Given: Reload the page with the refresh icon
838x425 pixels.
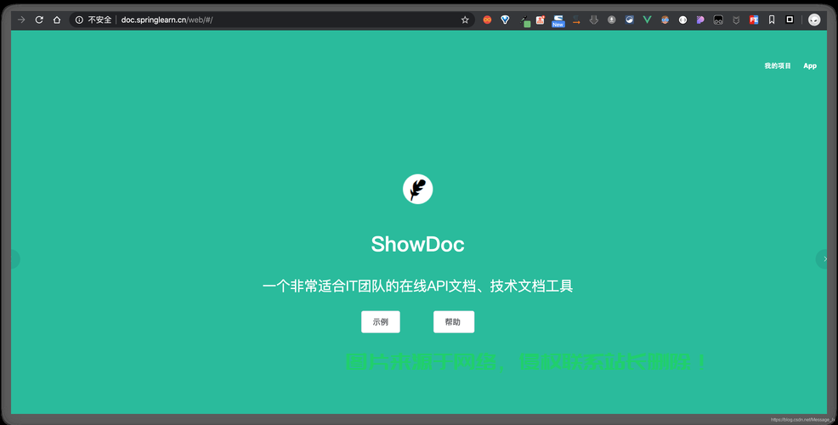Looking at the screenshot, I should point(39,20).
